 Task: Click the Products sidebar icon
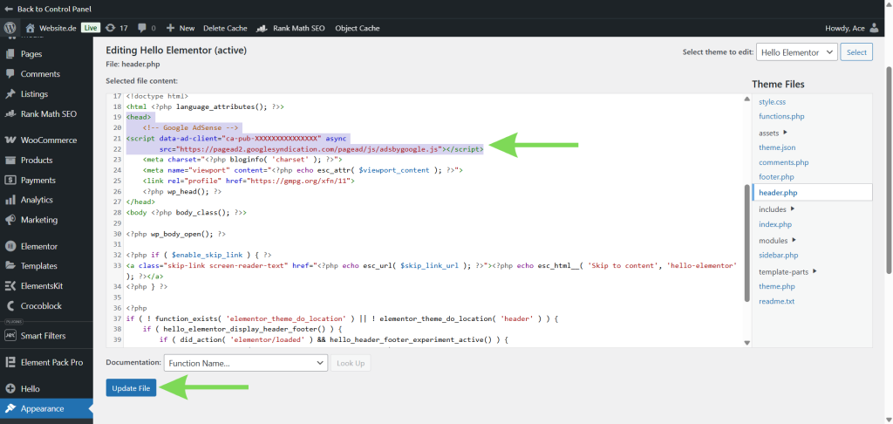10,161
